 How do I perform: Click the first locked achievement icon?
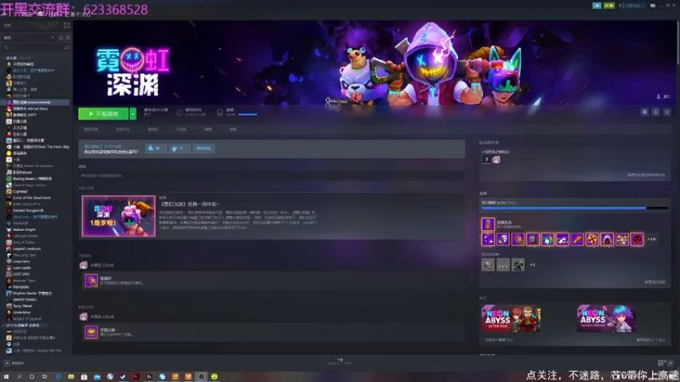point(488,265)
